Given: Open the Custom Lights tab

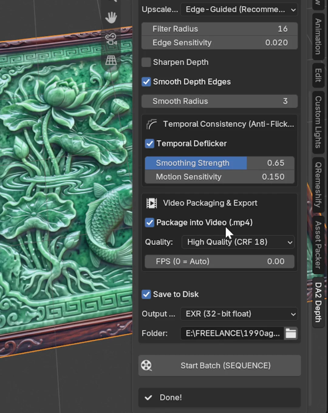Looking at the screenshot, I should coord(318,122).
